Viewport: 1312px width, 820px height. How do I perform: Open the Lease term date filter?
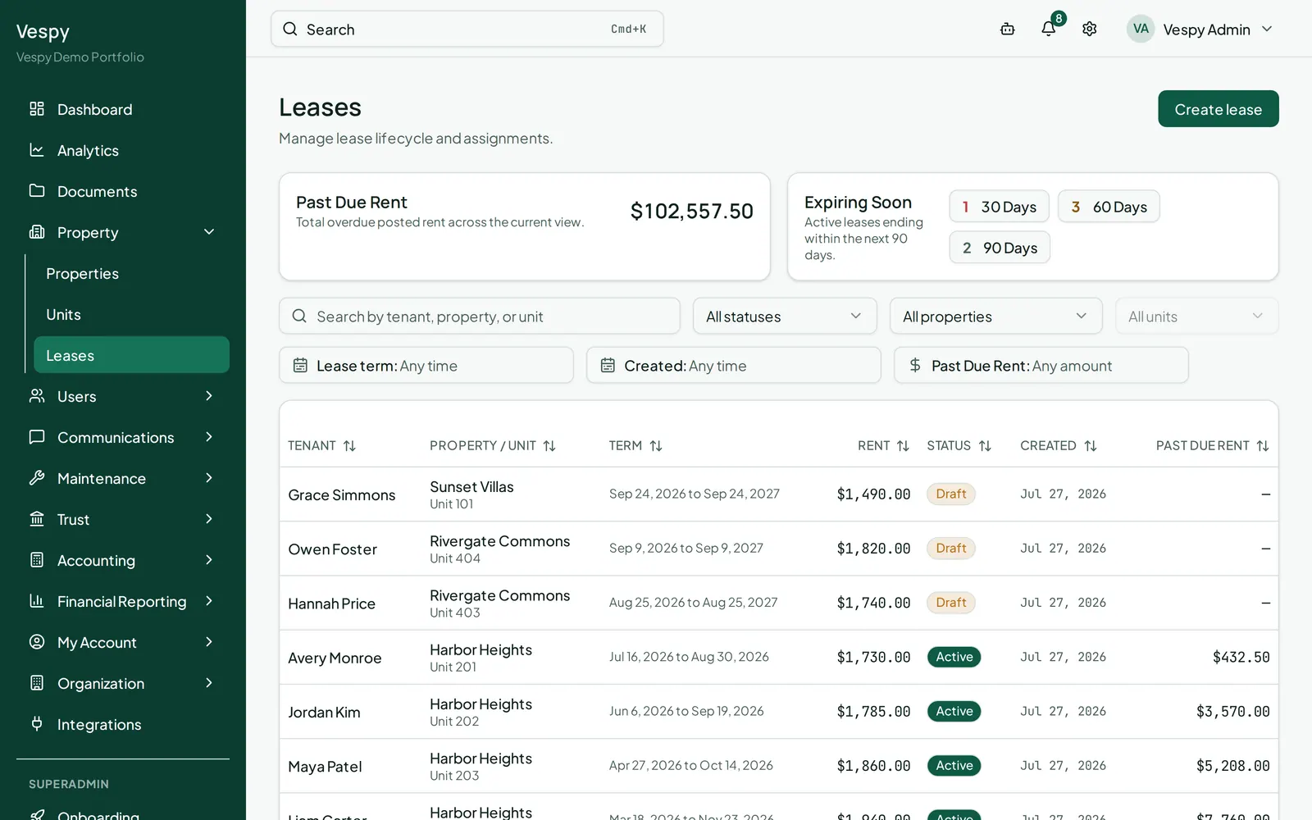click(426, 365)
